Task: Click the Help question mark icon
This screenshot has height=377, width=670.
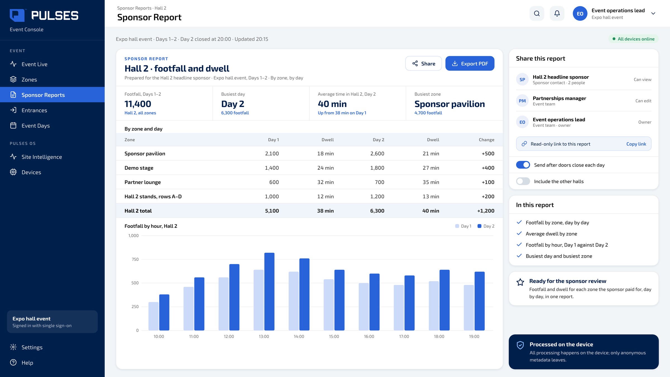Action: click(x=13, y=362)
